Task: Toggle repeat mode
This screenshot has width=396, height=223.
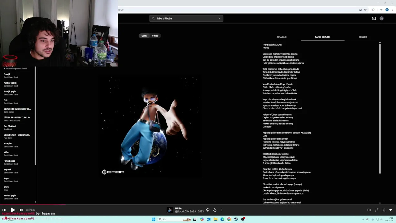Action: coord(377,210)
